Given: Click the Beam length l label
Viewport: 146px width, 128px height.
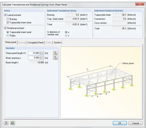Looking at the screenshot, I should pyautogui.click(x=12, y=63).
